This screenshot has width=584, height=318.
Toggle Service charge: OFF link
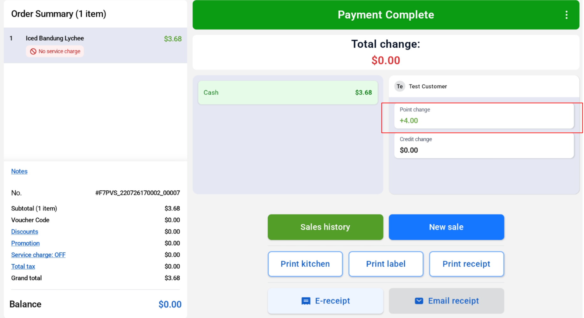click(x=38, y=255)
